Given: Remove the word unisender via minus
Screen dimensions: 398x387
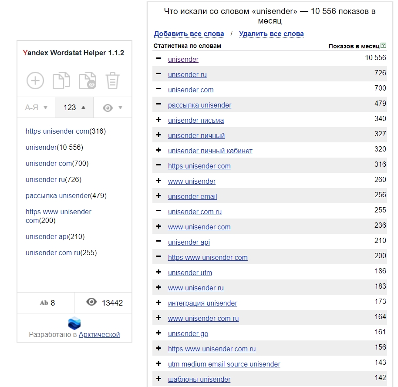Looking at the screenshot, I should [x=159, y=58].
